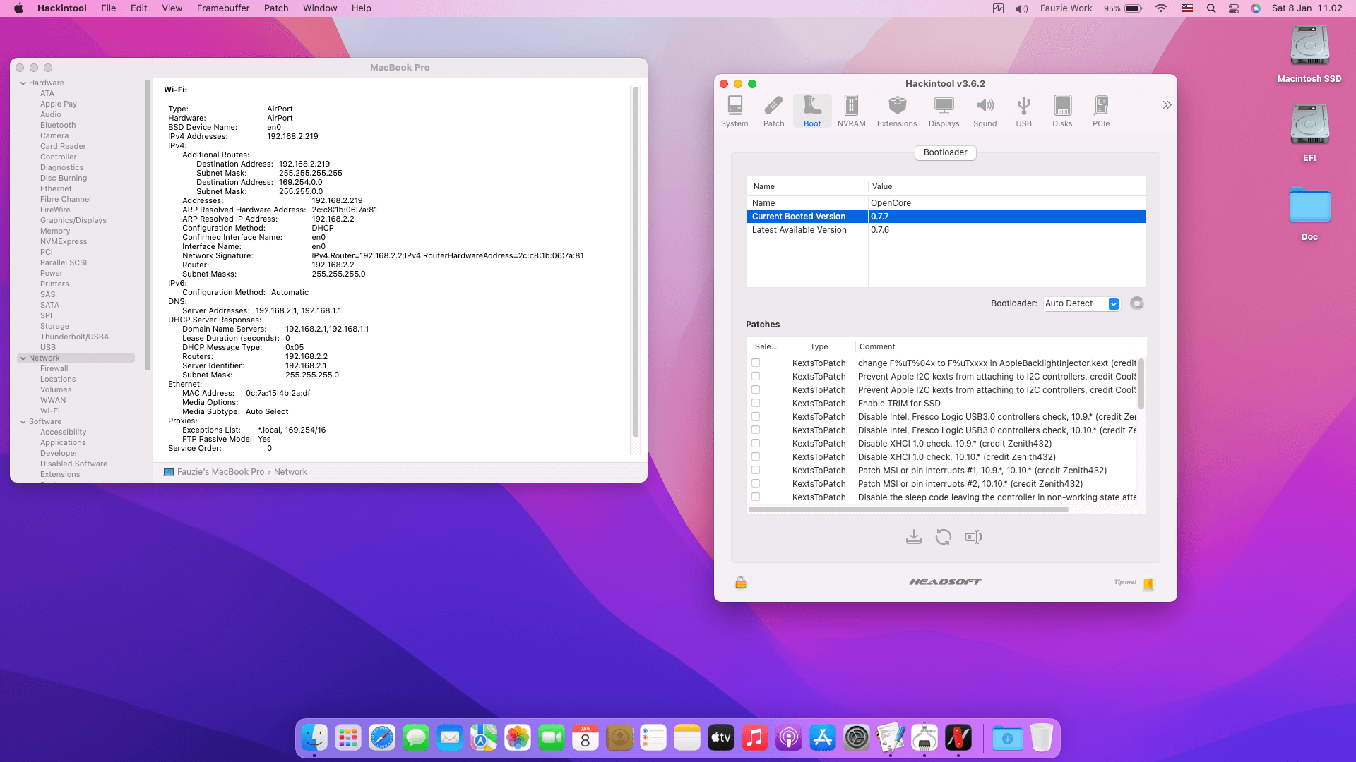
Task: Click Fauzie's MacBook Pro in path bar
Action: click(220, 472)
